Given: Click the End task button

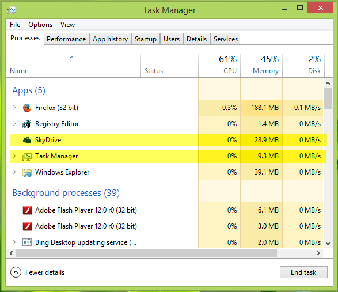Looking at the screenshot, I should point(303,272).
